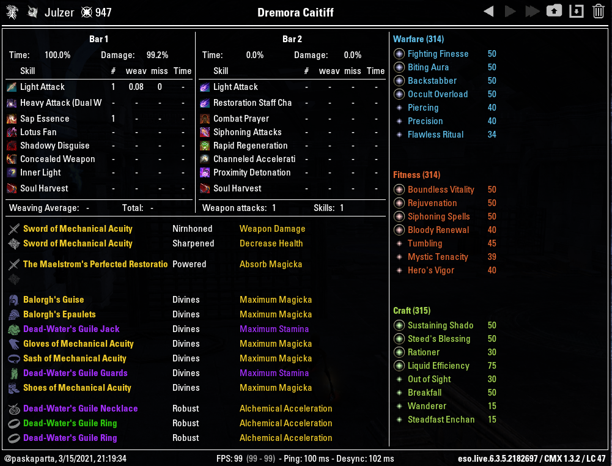Click the Fitness (314) header

click(x=416, y=175)
